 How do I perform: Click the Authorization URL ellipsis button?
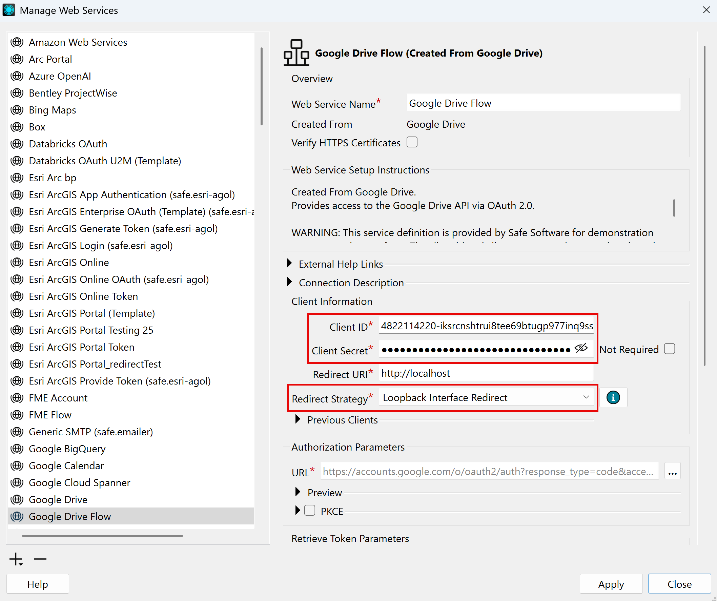coord(672,471)
